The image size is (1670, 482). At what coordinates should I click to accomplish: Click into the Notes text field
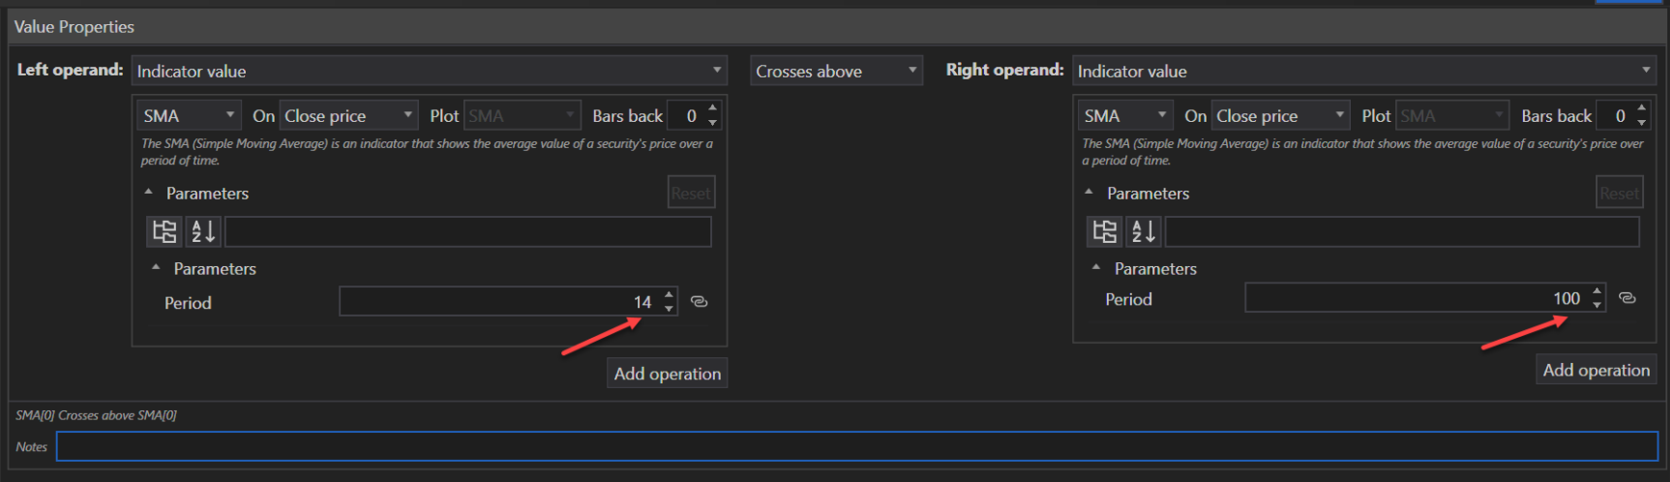point(855,446)
